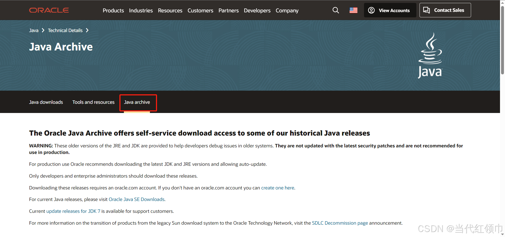The image size is (505, 237).
Task: Open the search magnifier icon
Action: (x=336, y=10)
